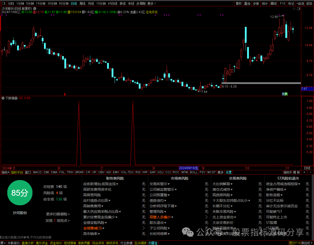Open 设置 on the indicator bar
This screenshot has height=245, width=314.
229,172
